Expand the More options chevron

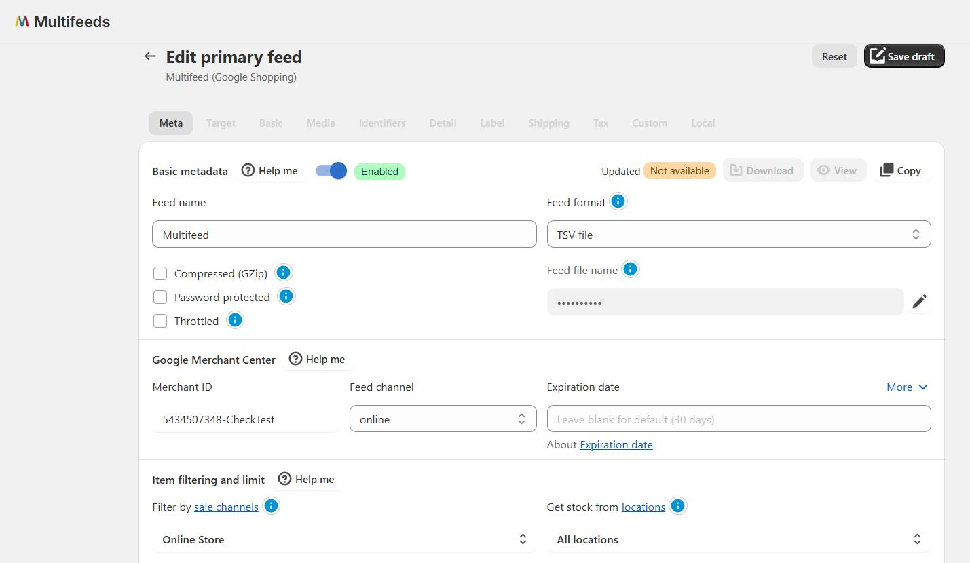tap(907, 387)
